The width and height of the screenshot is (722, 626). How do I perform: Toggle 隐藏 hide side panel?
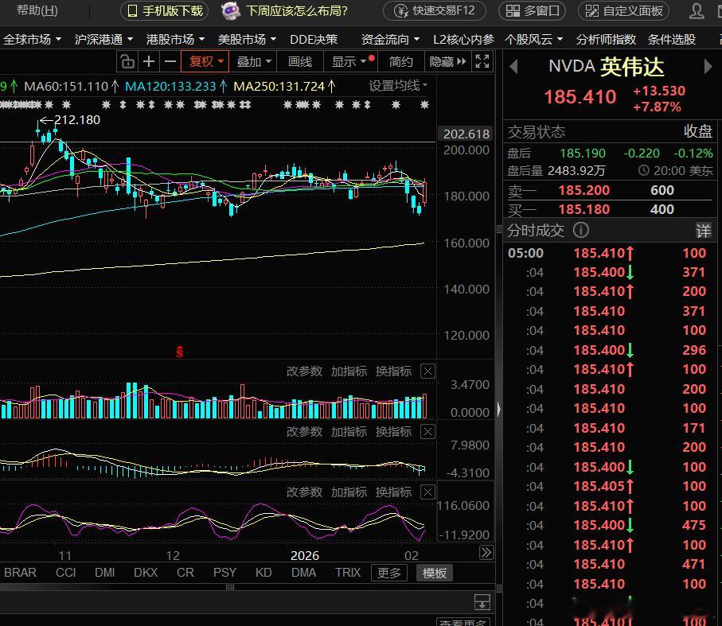pyautogui.click(x=447, y=61)
